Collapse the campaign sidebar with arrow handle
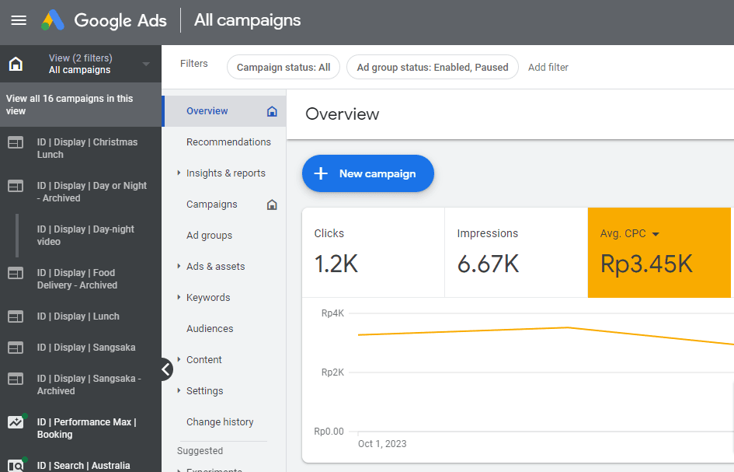 [166, 369]
